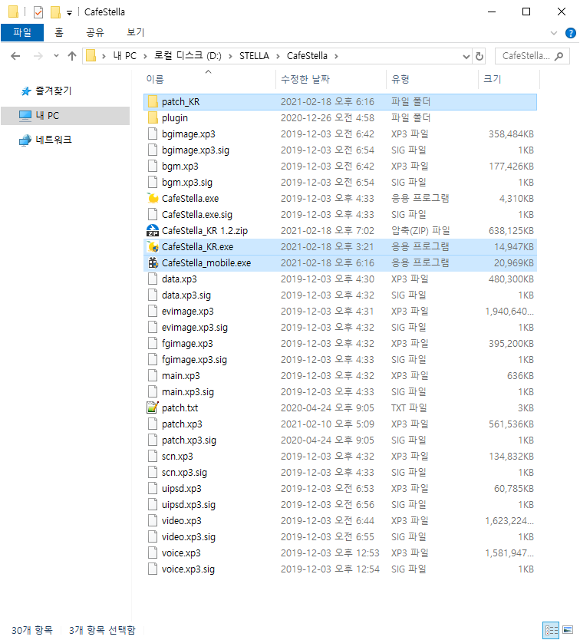Click chevron after CafeStella in address bar
Image resolution: width=580 pixels, height=640 pixels.
point(336,56)
